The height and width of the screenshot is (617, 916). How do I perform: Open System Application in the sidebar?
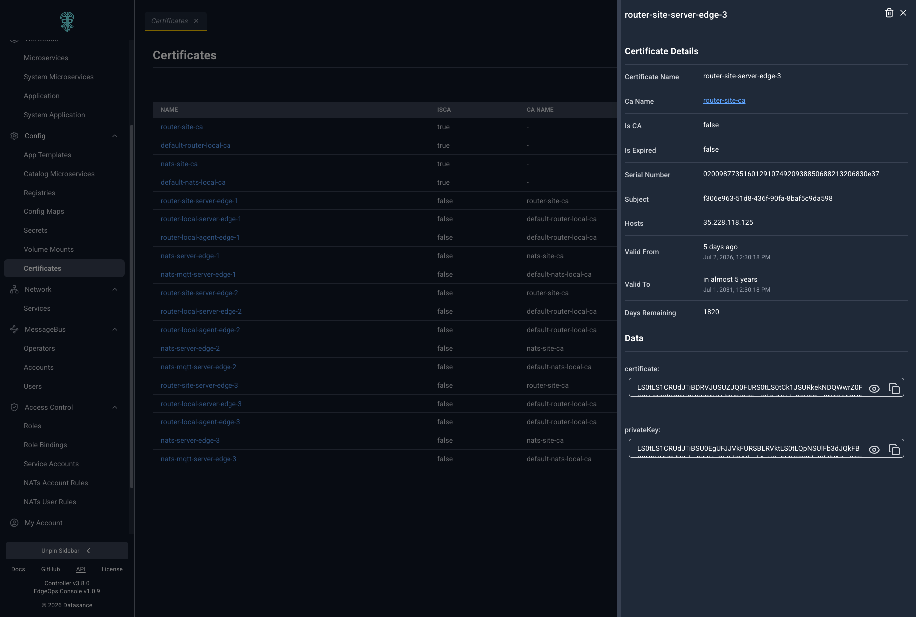54,115
